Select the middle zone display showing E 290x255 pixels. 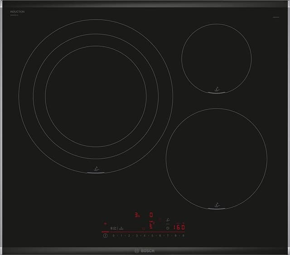click(x=151, y=227)
